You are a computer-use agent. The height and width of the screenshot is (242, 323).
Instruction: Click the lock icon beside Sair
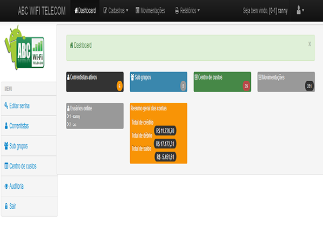point(6,207)
